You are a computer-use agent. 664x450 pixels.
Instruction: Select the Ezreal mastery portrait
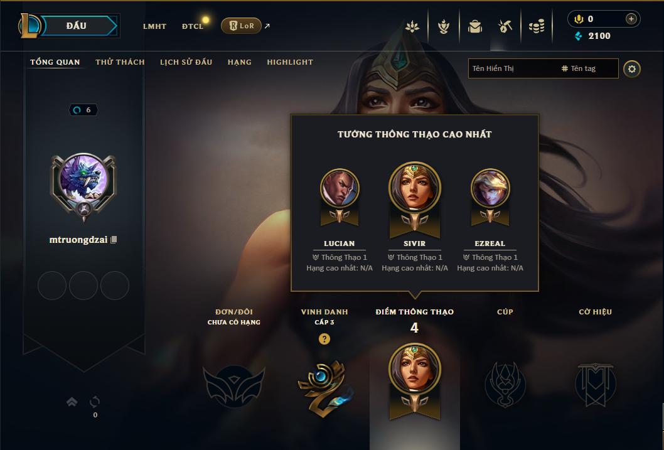click(x=490, y=188)
